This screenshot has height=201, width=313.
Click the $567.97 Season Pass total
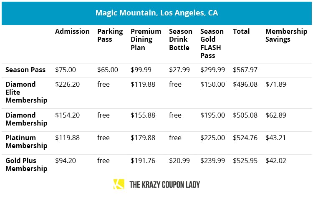[x=245, y=70]
